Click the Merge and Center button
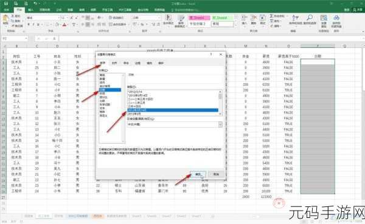The height and width of the screenshot is (224, 365). coord(117,24)
